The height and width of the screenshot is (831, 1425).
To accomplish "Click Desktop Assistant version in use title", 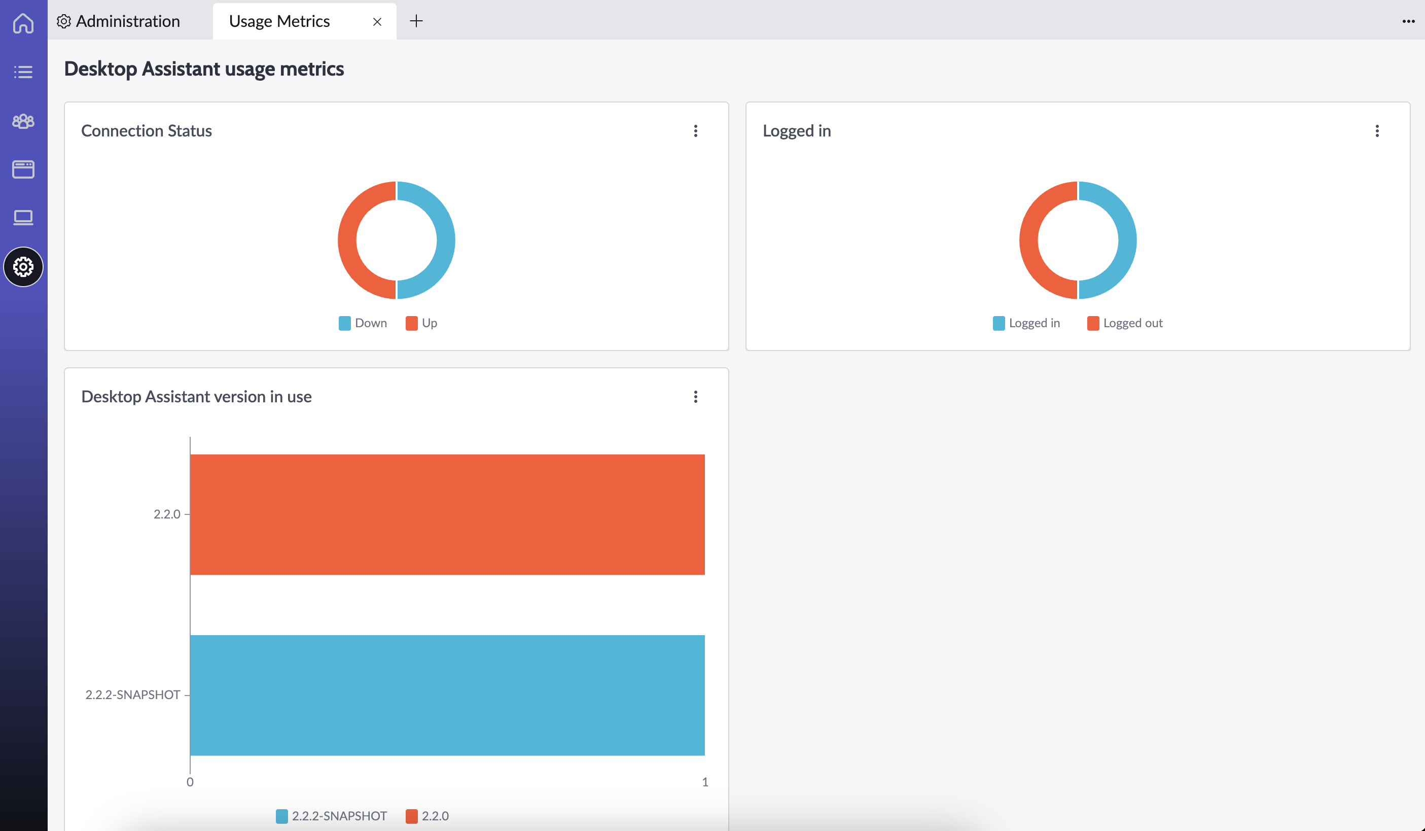I will [196, 397].
